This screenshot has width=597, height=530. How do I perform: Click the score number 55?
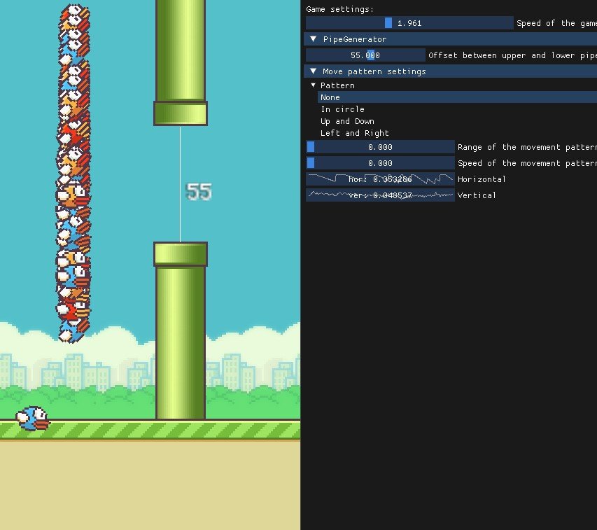(x=199, y=192)
